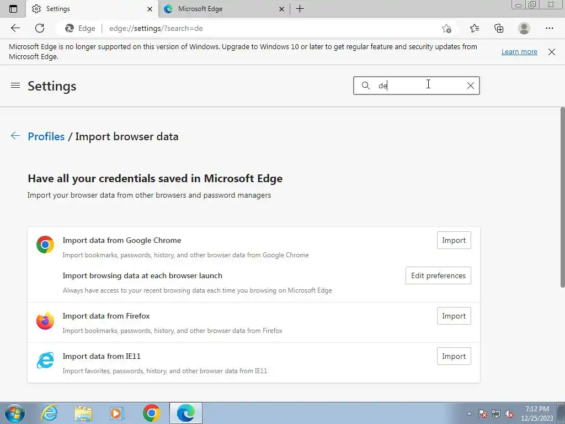Show hidden system tray icons
This screenshot has height=424, width=565.
(469, 414)
